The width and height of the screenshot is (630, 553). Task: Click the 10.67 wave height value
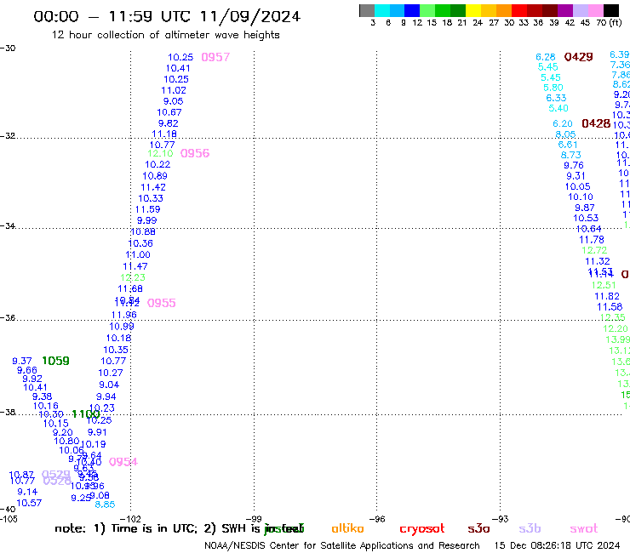pyautogui.click(x=169, y=112)
